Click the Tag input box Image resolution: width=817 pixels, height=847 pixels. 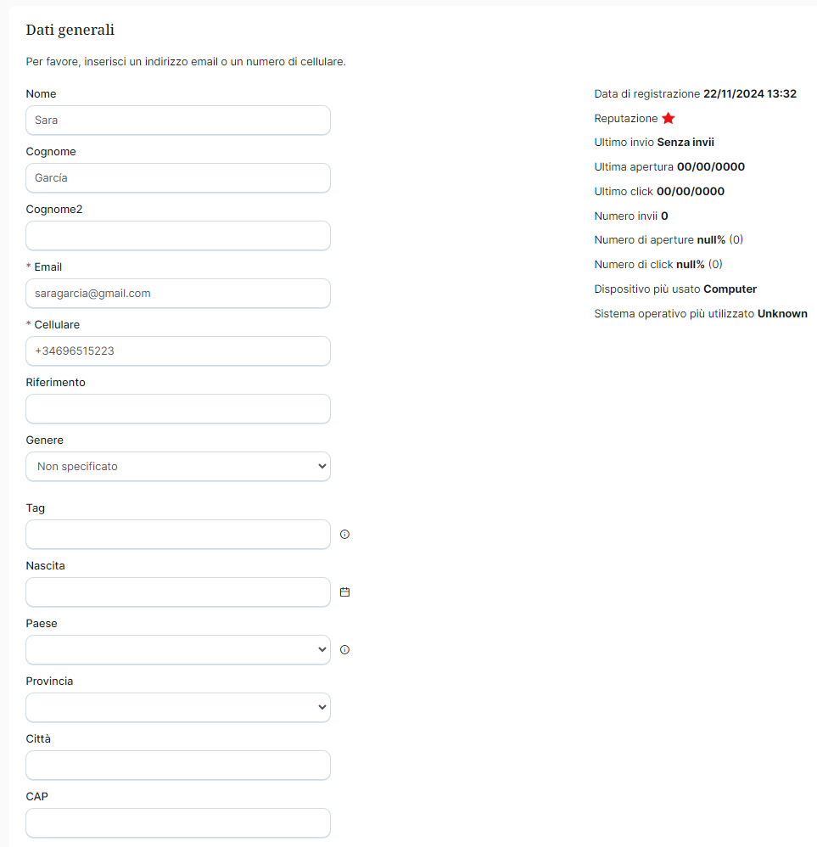tap(178, 535)
